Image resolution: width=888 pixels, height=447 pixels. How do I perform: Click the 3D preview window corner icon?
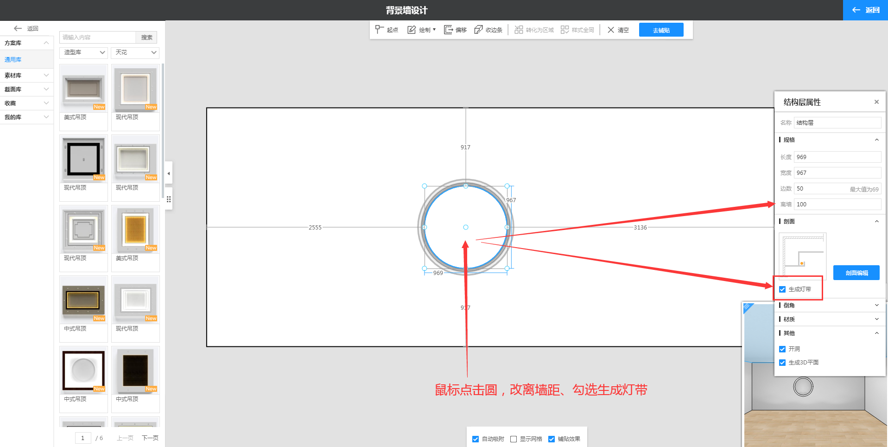748,308
